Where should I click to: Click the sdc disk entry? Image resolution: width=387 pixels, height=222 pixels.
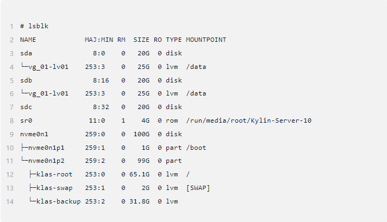[x=26, y=107]
